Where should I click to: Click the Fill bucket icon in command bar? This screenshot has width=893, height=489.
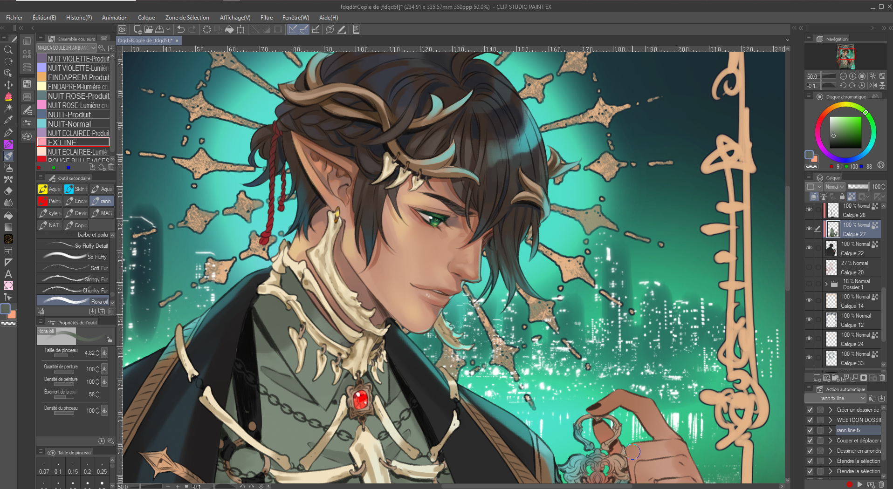point(229,29)
